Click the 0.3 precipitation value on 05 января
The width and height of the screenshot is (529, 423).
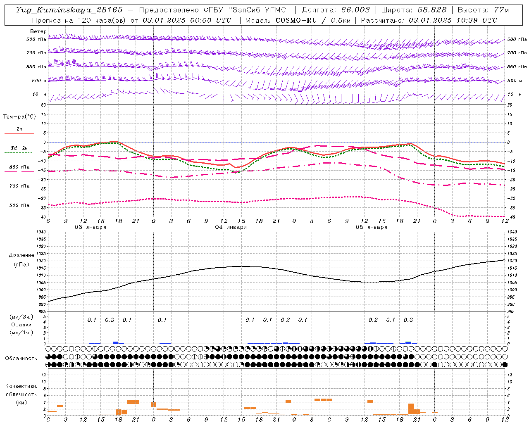pos(408,320)
